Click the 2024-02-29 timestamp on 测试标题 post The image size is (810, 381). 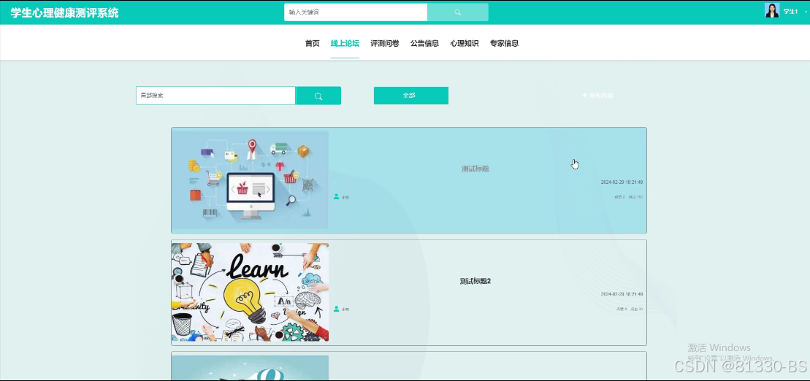pyautogui.click(x=622, y=182)
